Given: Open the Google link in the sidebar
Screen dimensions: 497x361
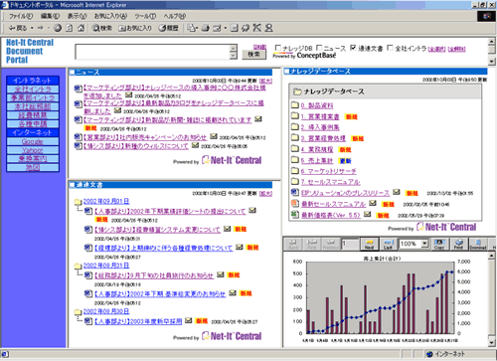Looking at the screenshot, I should [33, 141].
